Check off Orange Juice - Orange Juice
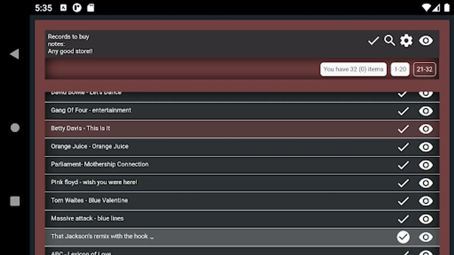This screenshot has height=255, width=454. [x=403, y=147]
